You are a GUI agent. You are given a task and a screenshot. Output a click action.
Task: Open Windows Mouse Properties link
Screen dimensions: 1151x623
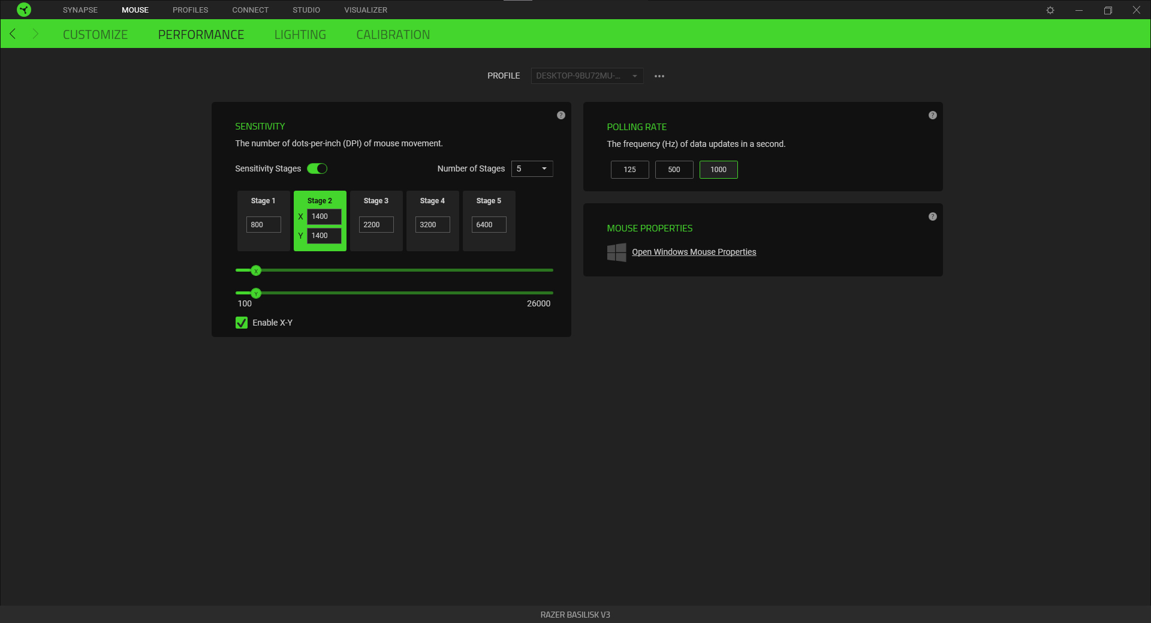[x=694, y=252]
